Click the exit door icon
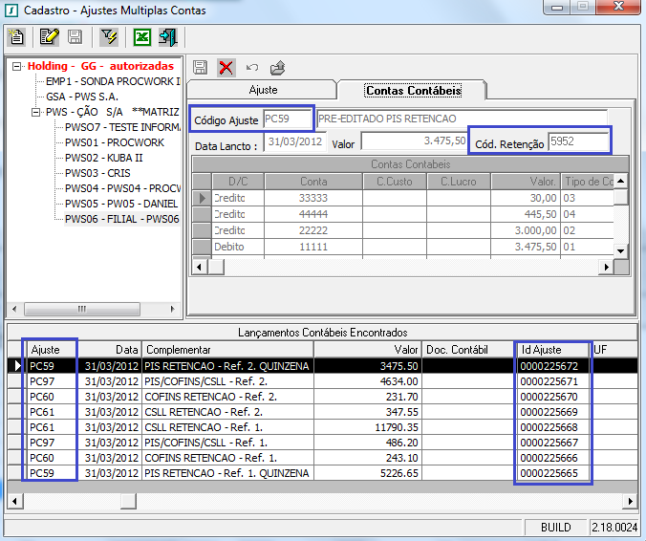 tap(167, 37)
